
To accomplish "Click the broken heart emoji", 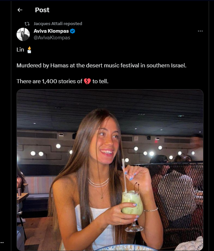I will (87, 81).
